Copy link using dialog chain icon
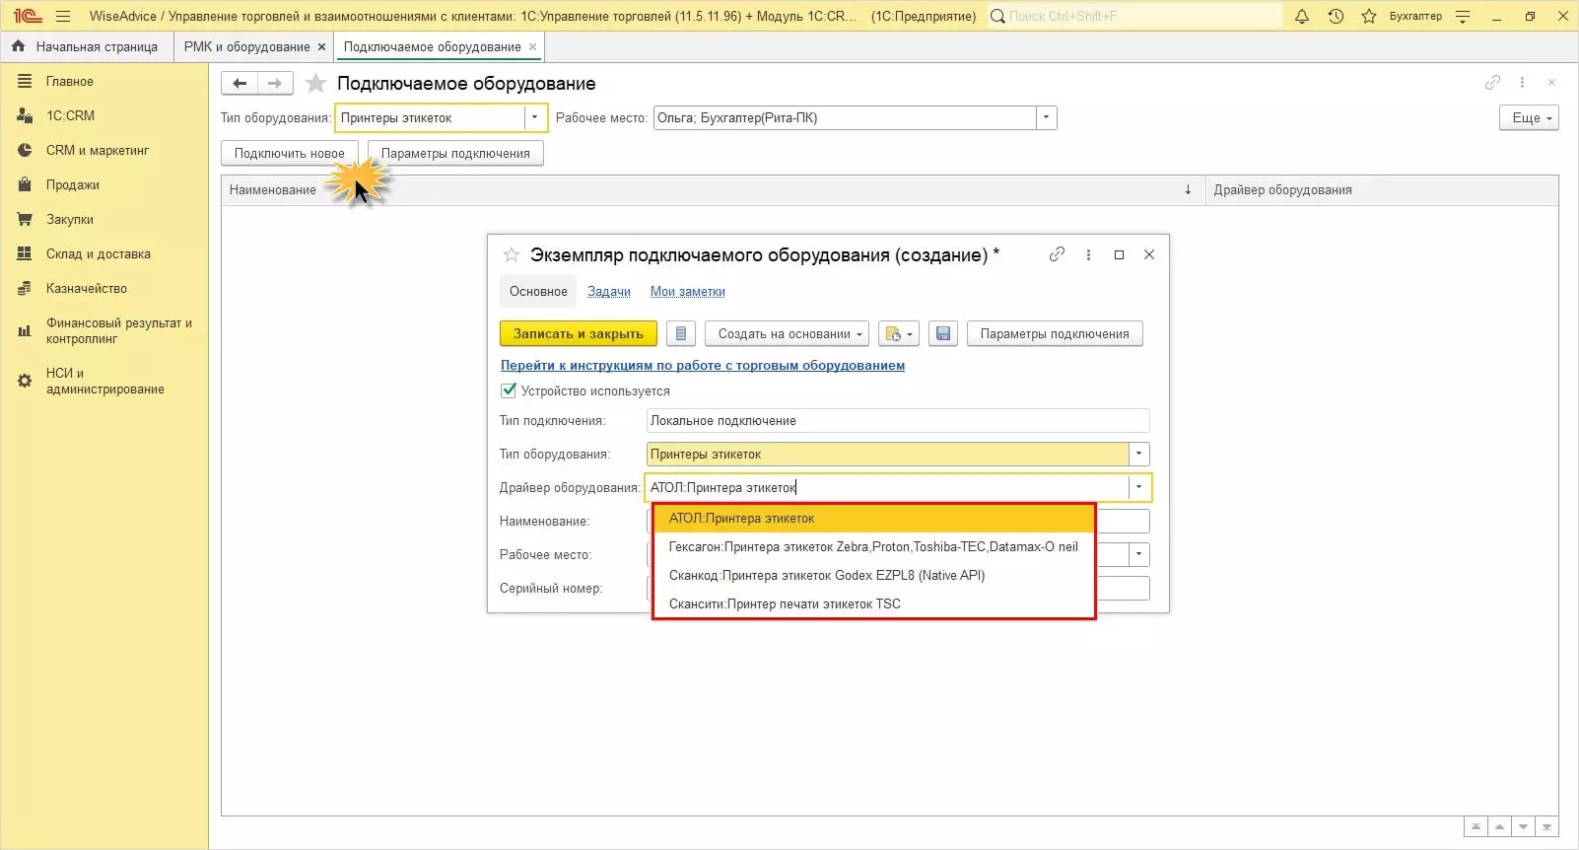 pyautogui.click(x=1057, y=254)
